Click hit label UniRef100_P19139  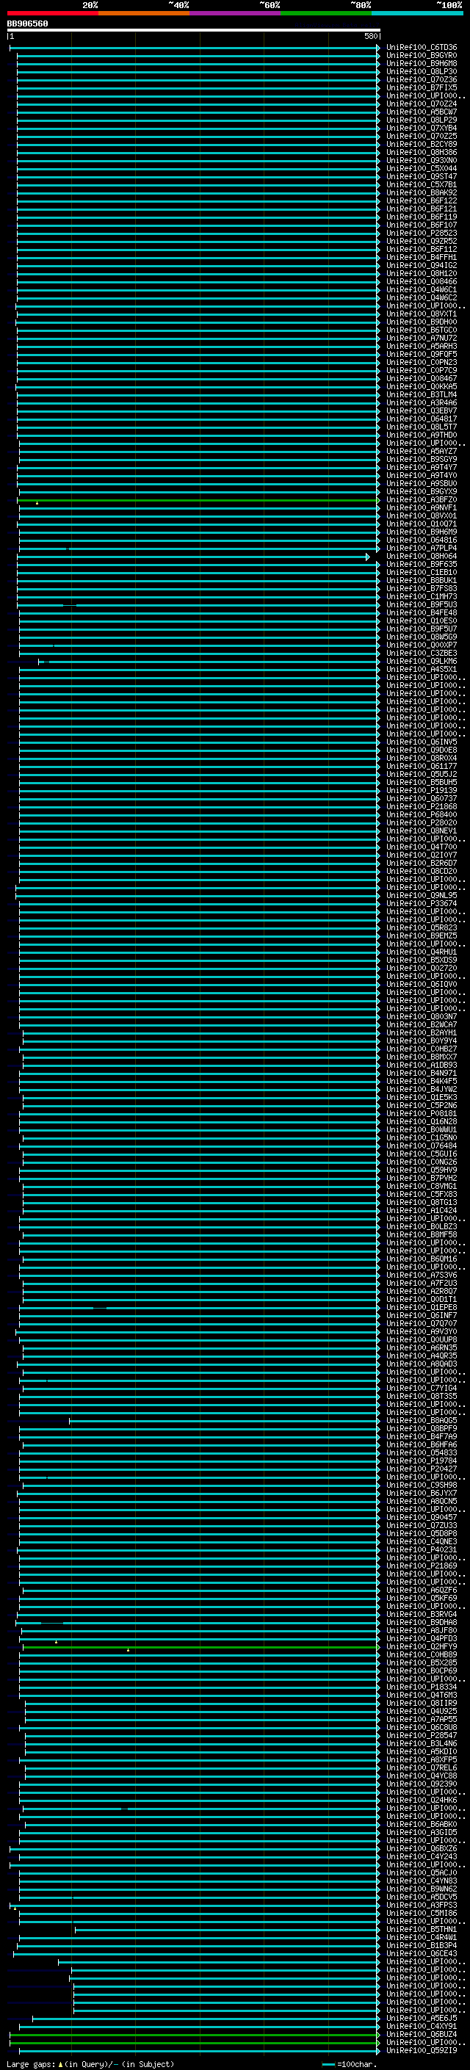click(421, 791)
